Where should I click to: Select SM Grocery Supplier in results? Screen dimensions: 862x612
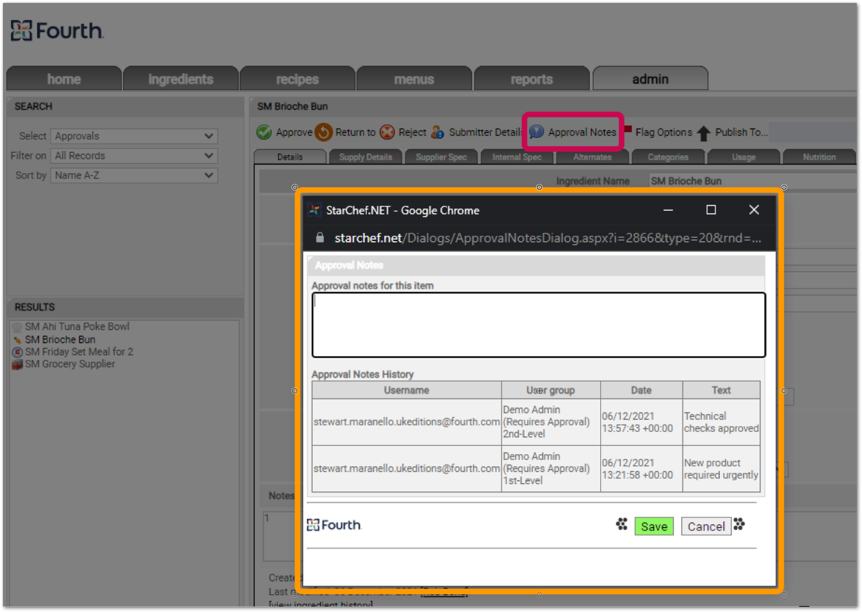[70, 364]
